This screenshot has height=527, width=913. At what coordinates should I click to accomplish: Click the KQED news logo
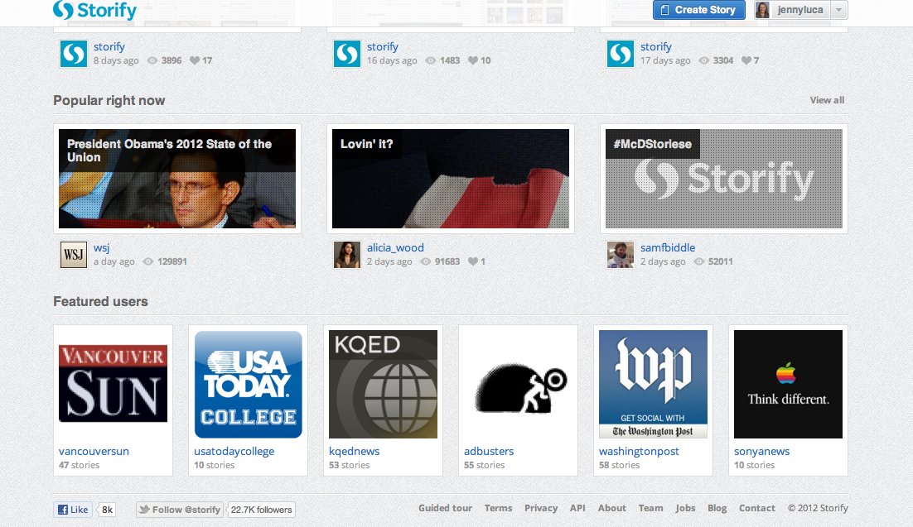click(x=383, y=384)
